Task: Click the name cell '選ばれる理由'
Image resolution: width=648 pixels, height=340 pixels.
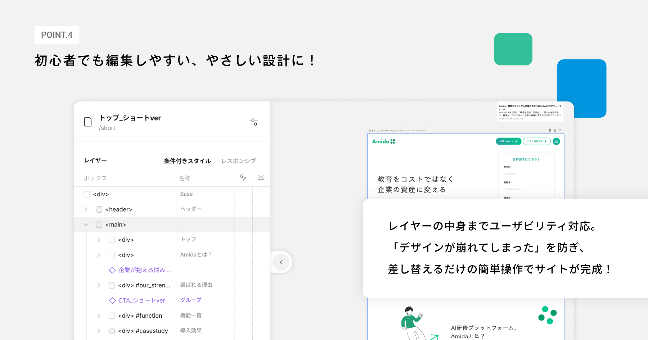Action: click(x=196, y=285)
